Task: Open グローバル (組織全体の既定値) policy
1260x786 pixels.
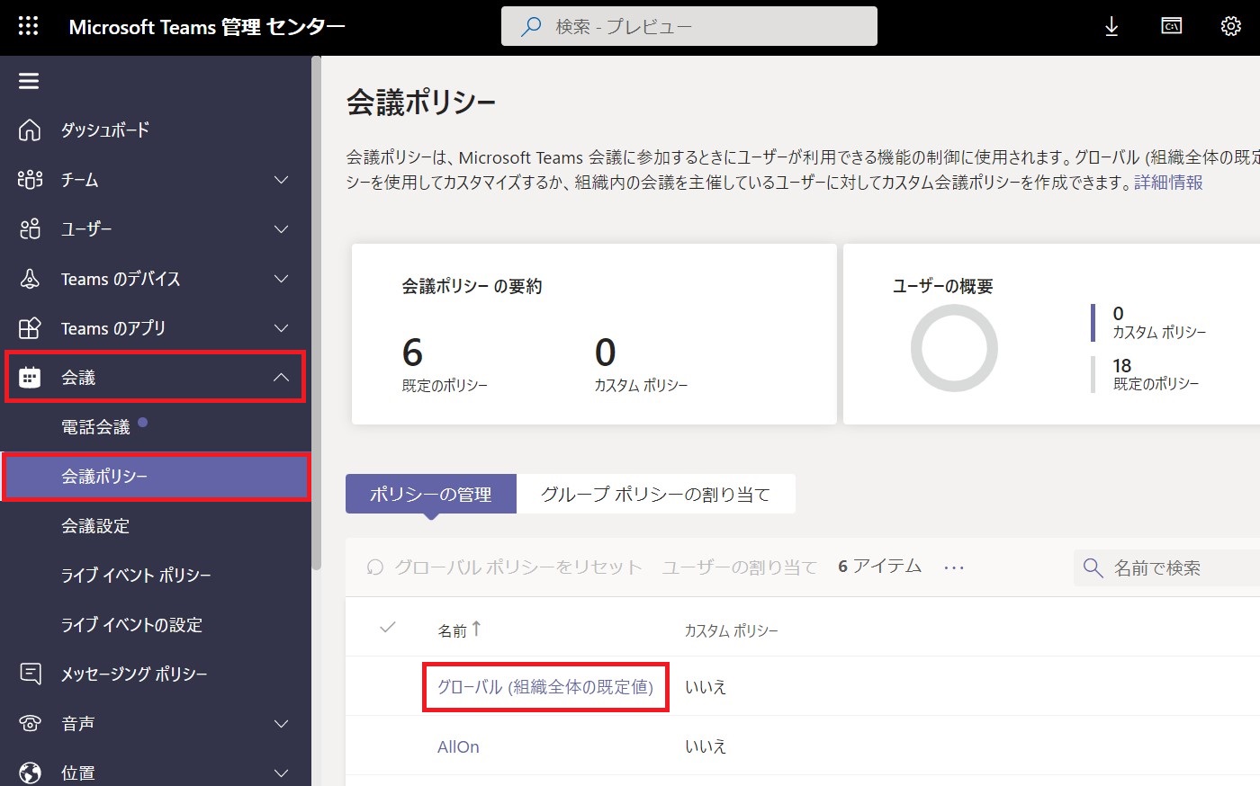Action: click(x=545, y=687)
